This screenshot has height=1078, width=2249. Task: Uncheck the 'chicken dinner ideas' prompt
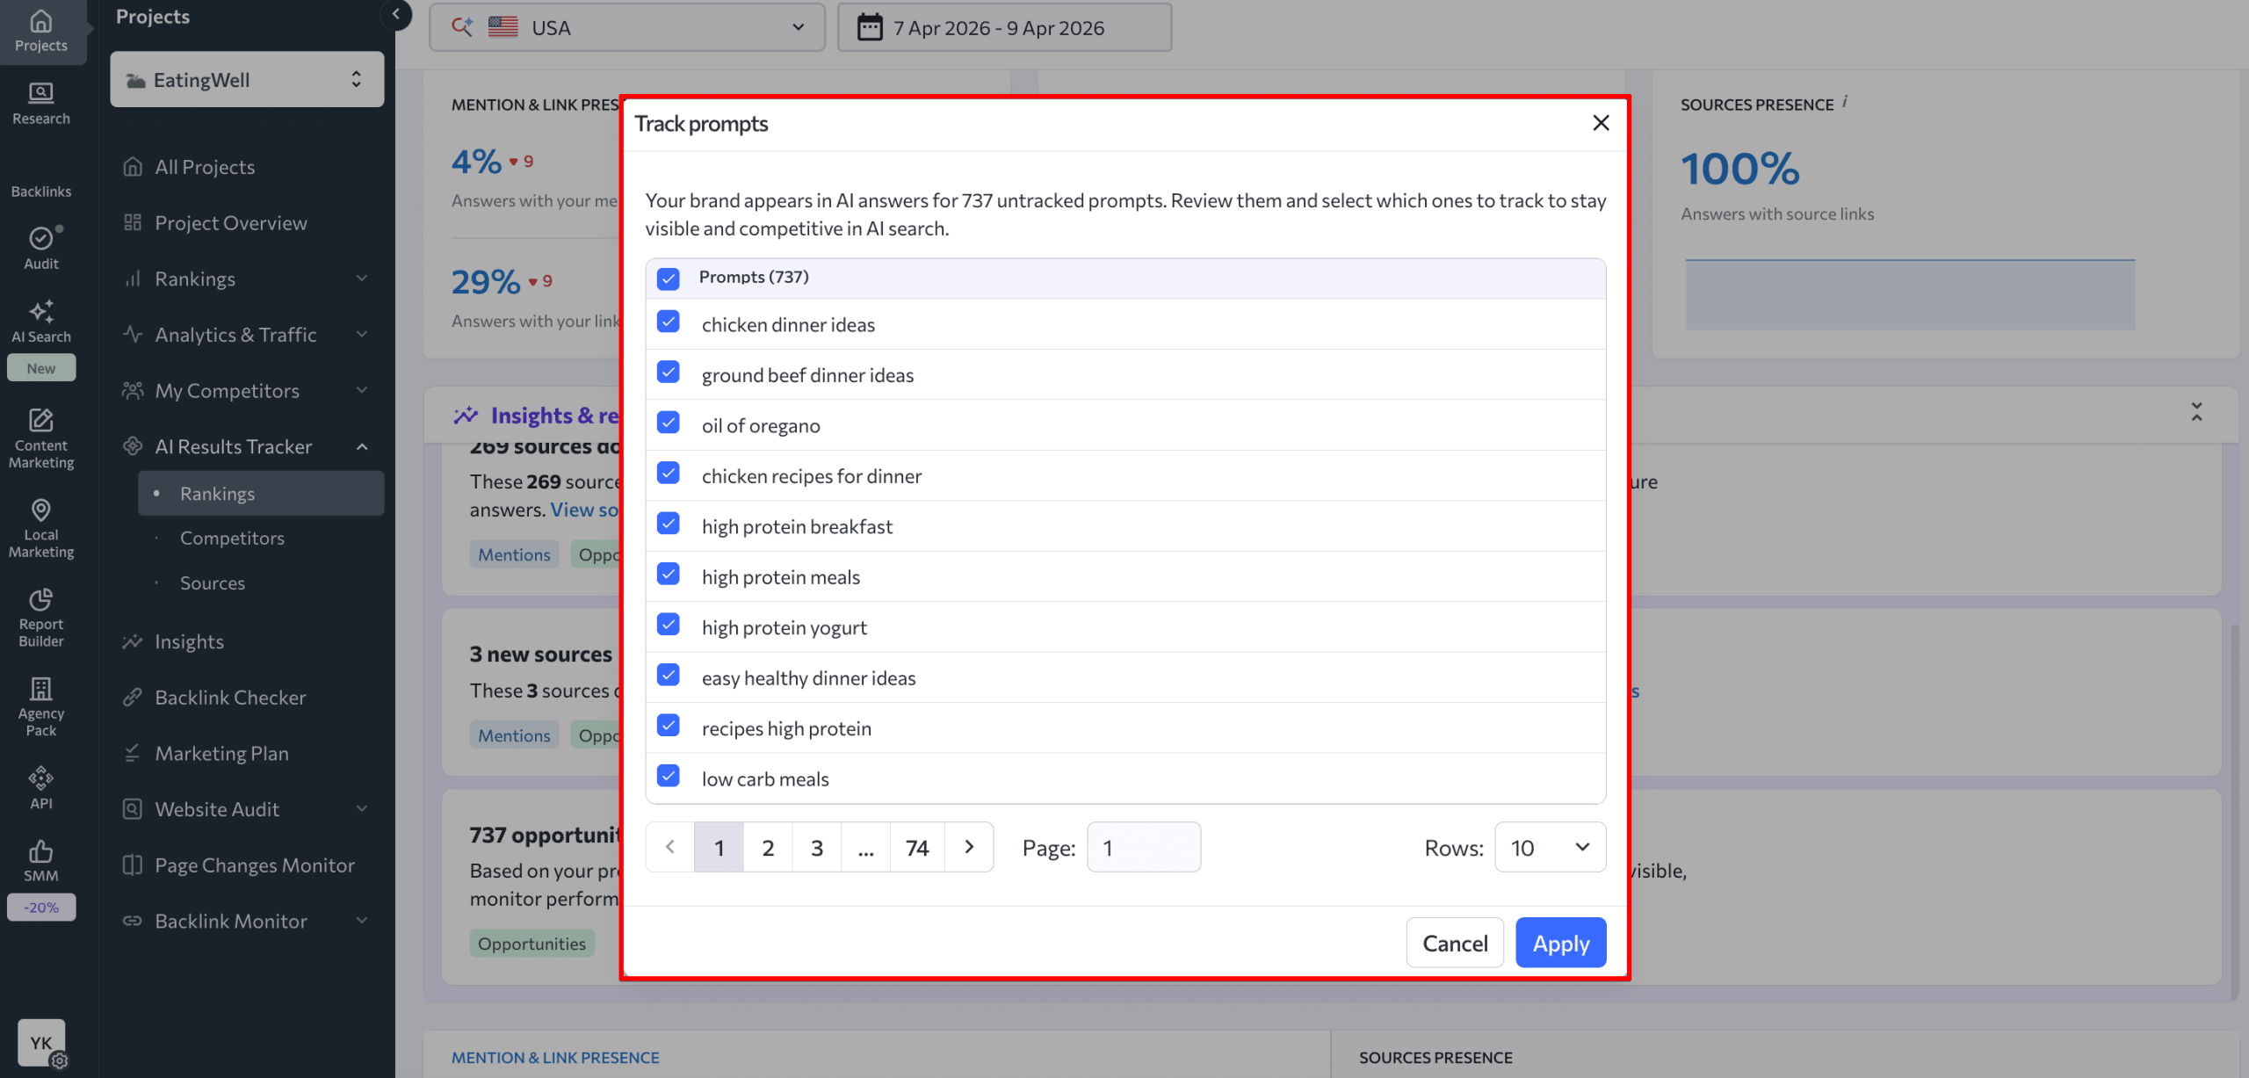pyautogui.click(x=668, y=322)
